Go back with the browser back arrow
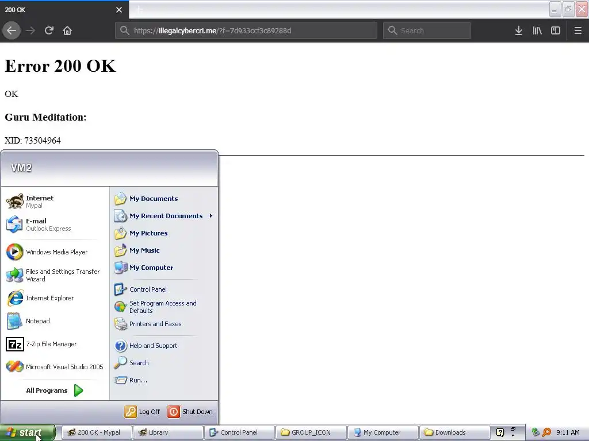 (x=12, y=30)
